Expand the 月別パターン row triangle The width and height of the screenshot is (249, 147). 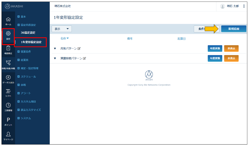click(x=55, y=49)
